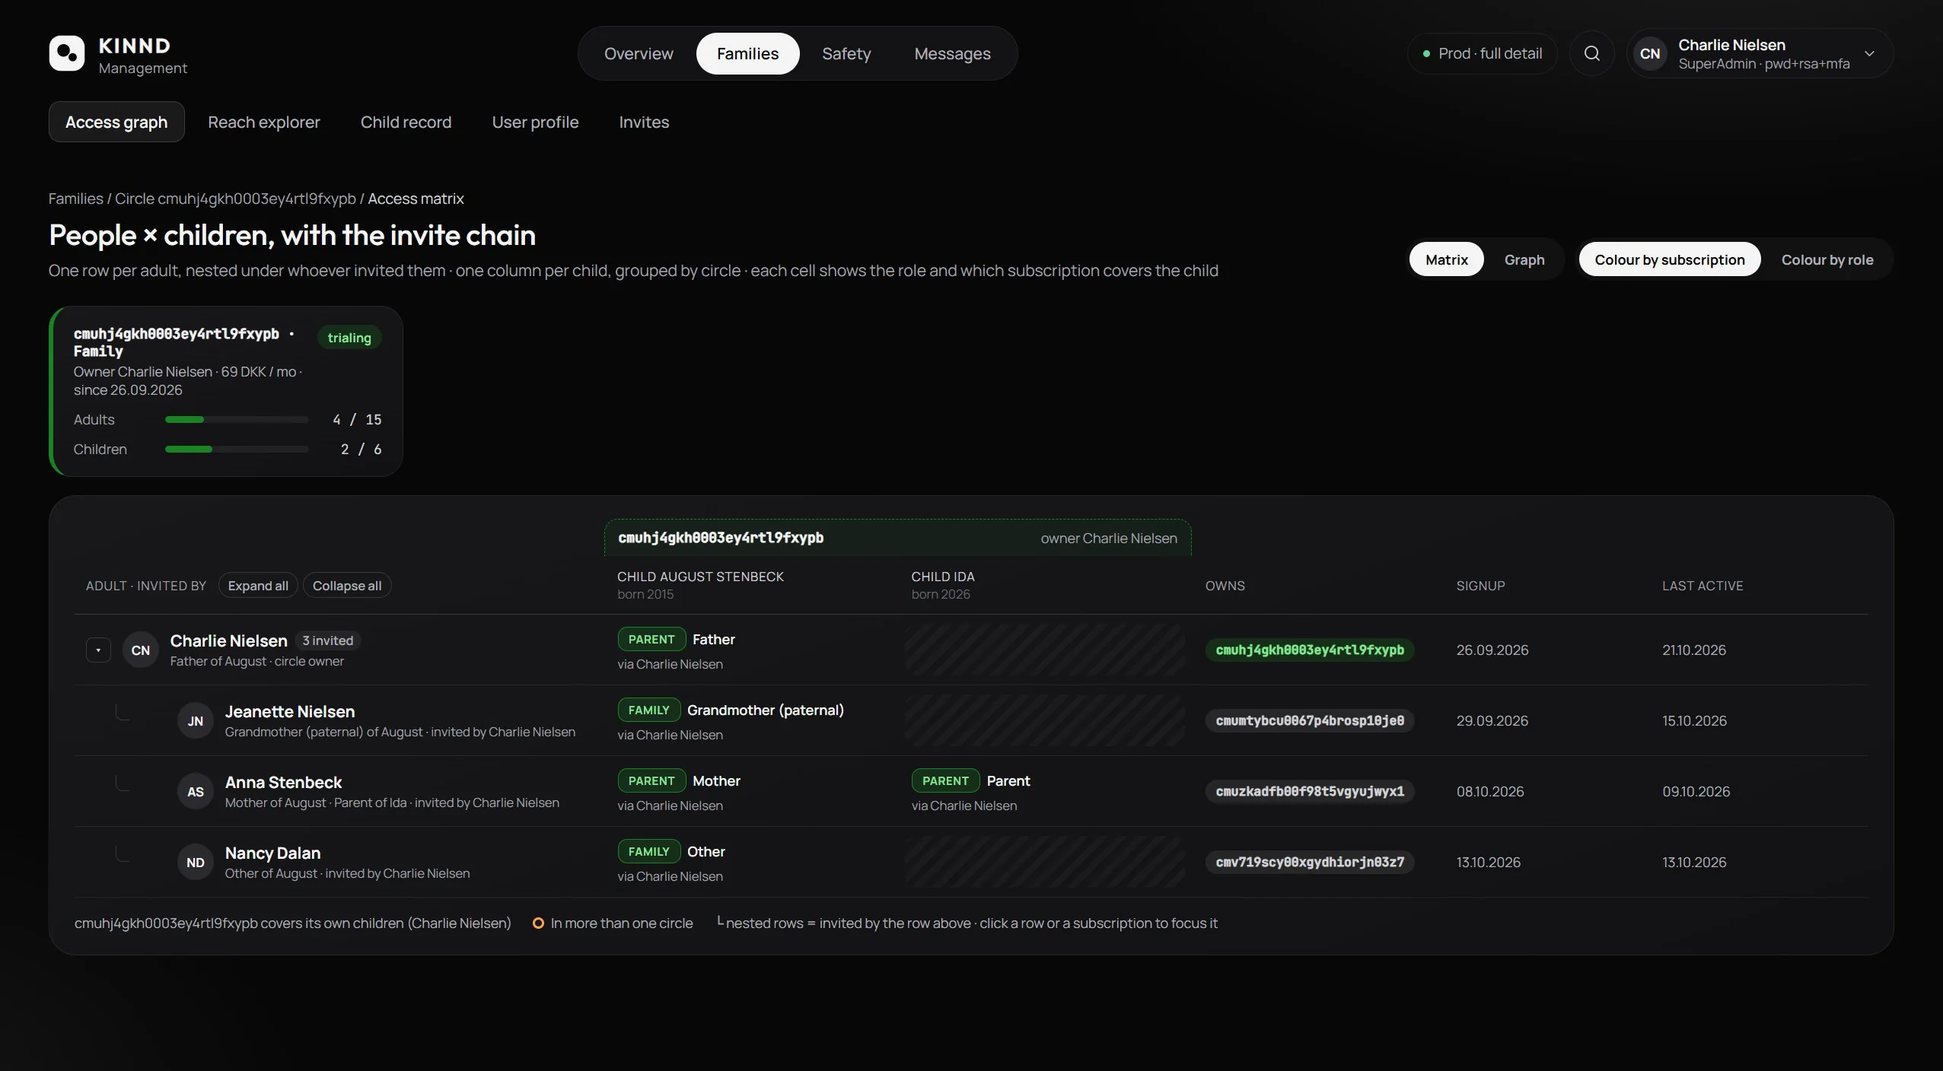Select Colour by subscription
Screen dimensions: 1943x1071
pos(1670,259)
